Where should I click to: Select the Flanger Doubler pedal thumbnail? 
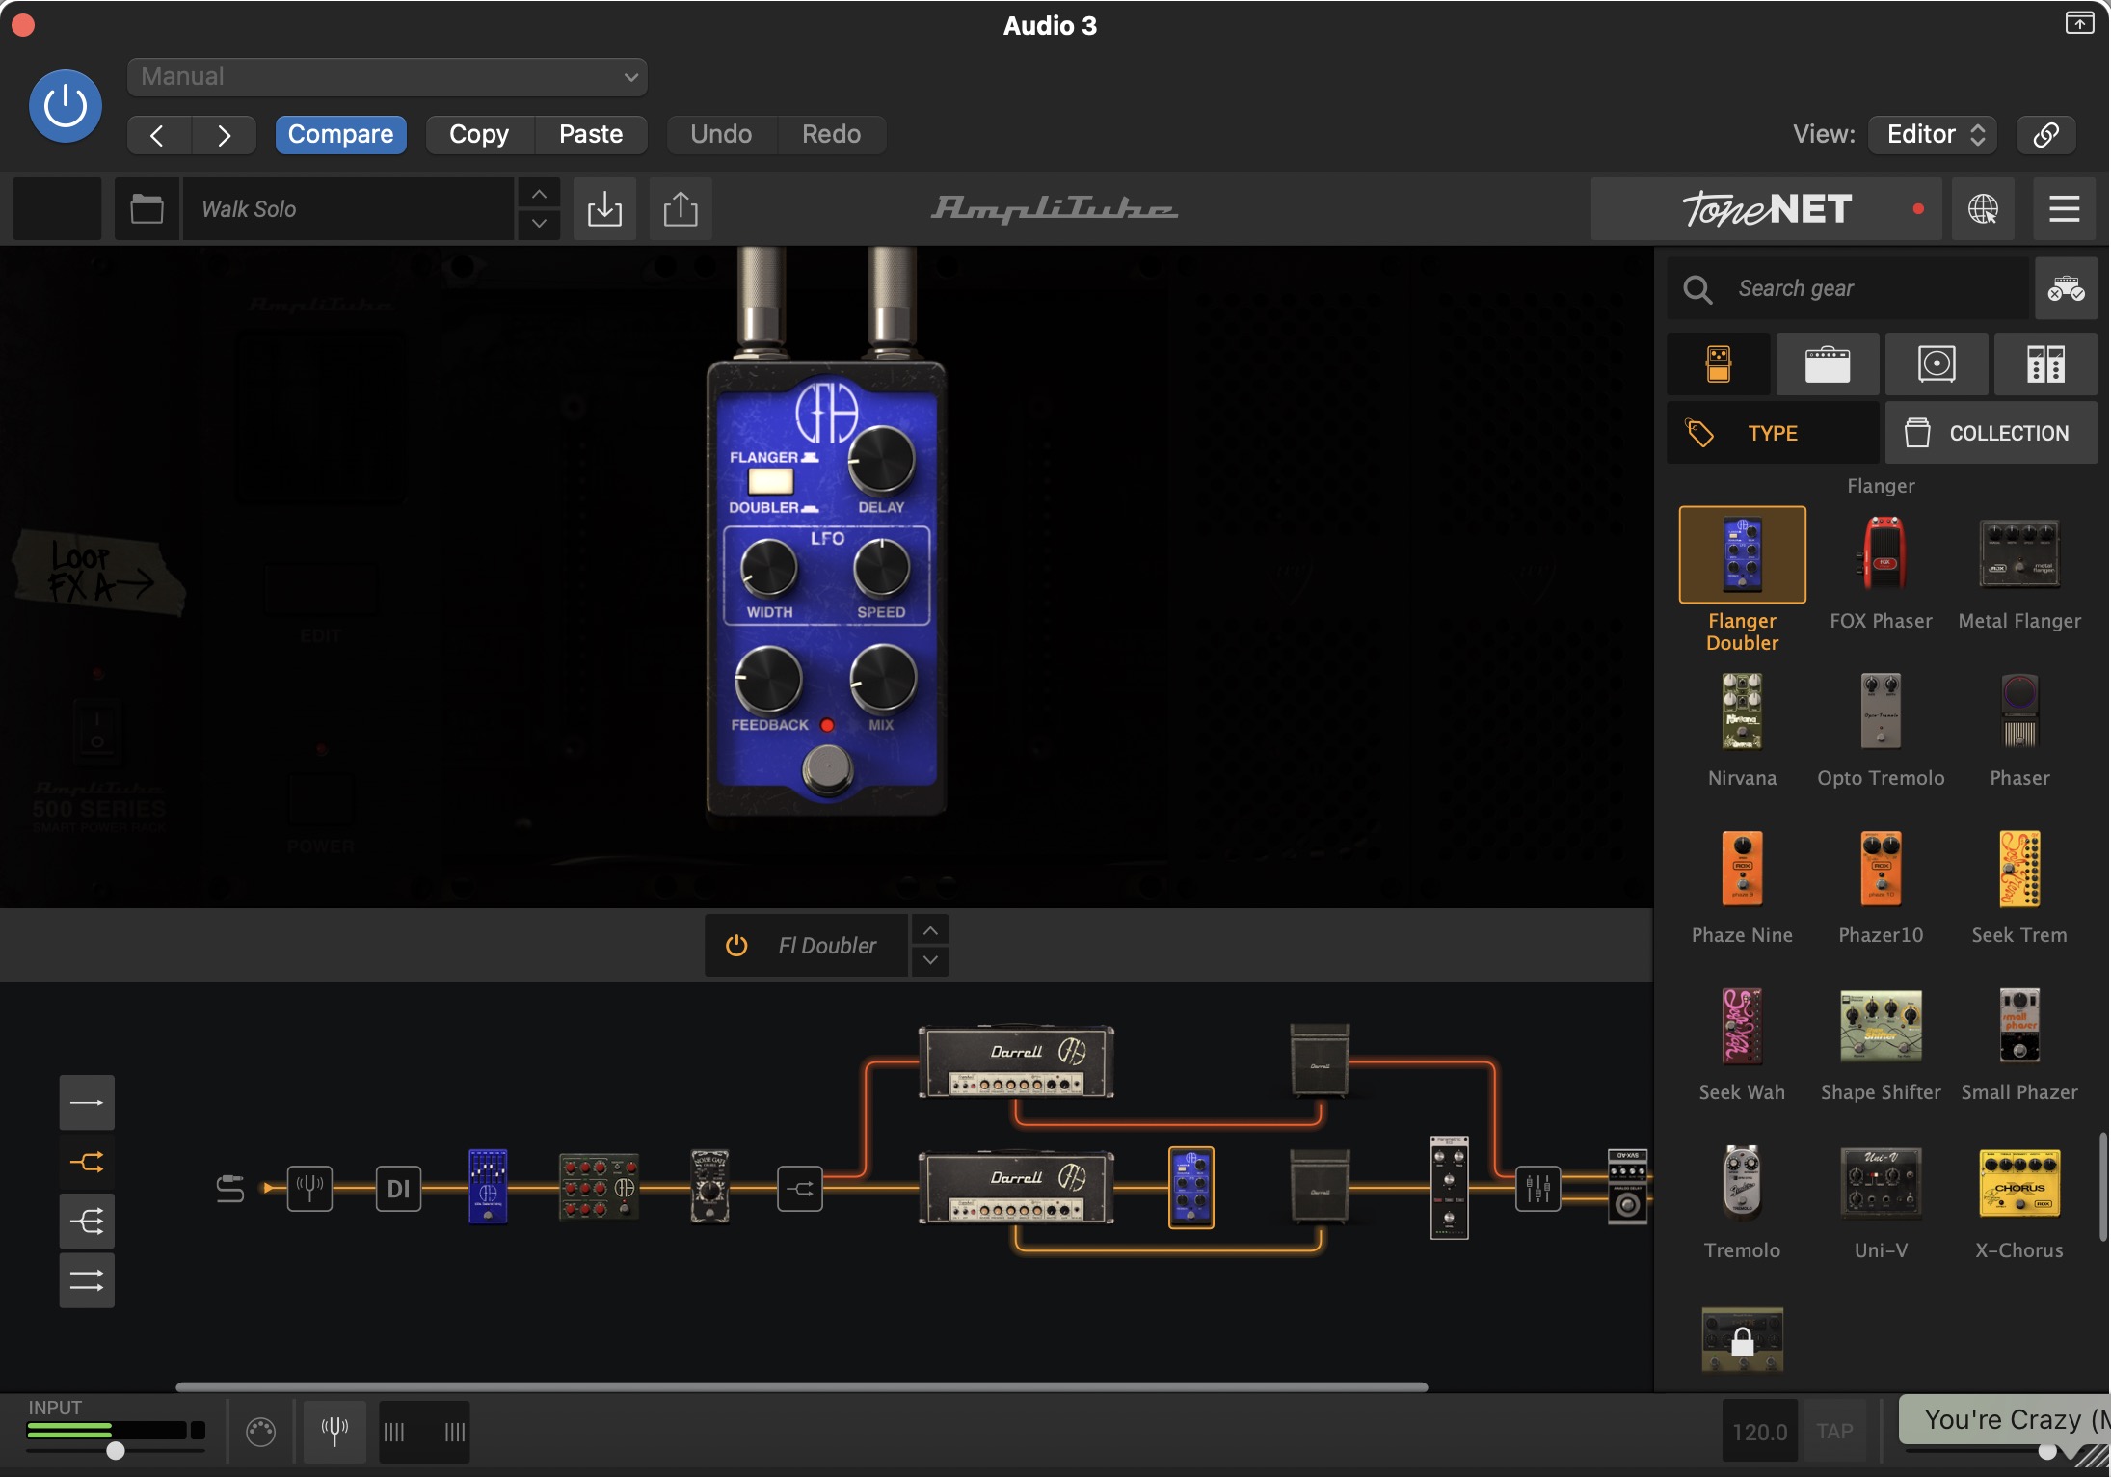coord(1742,554)
